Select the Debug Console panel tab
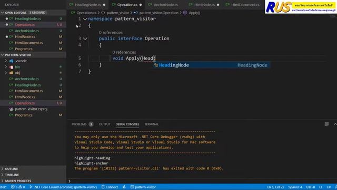The width and height of the screenshot is (337, 190). 127,124
